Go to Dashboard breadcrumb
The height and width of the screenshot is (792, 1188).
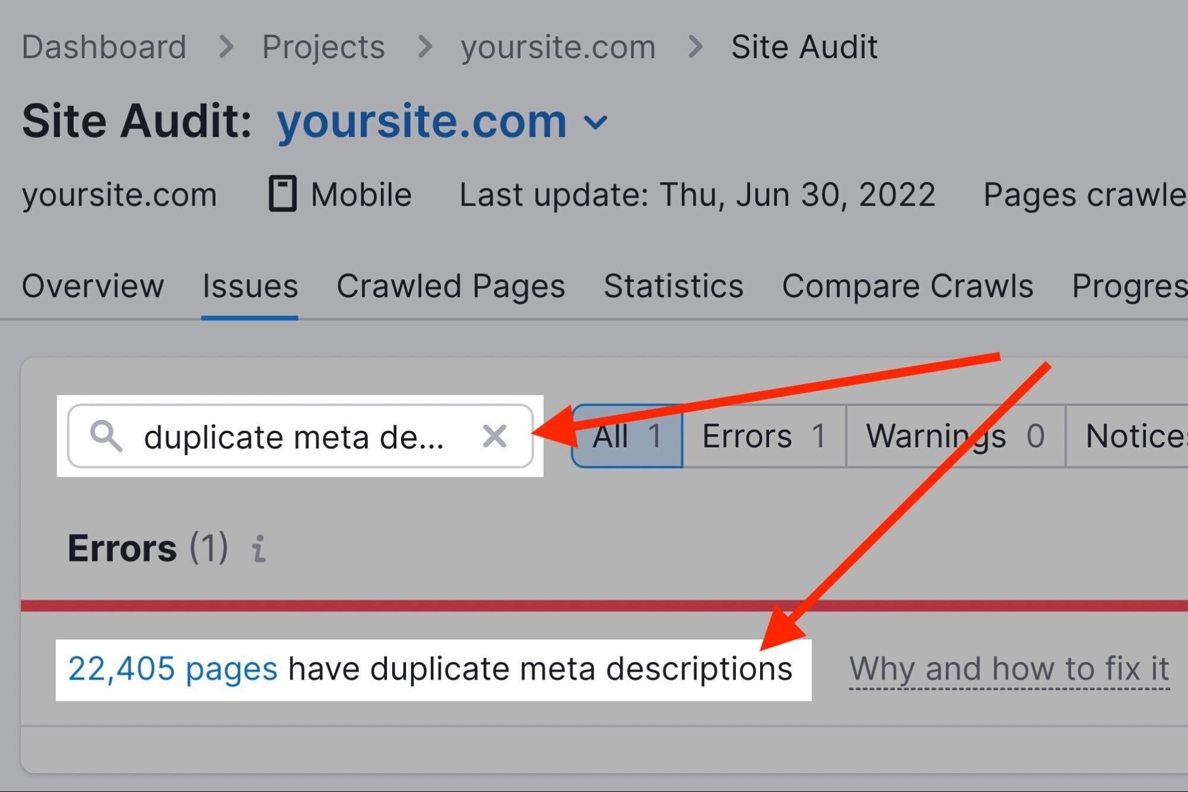[x=104, y=47]
